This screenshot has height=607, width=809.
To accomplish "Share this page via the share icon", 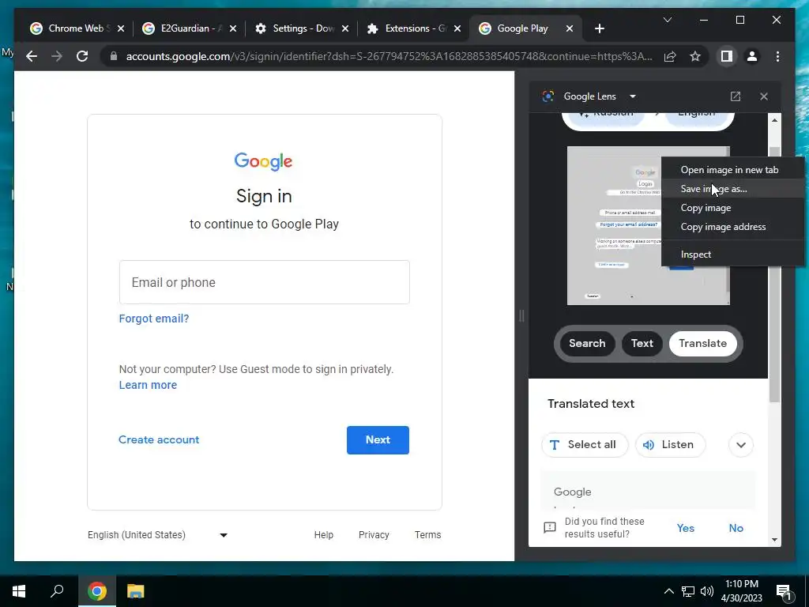I will tap(670, 56).
